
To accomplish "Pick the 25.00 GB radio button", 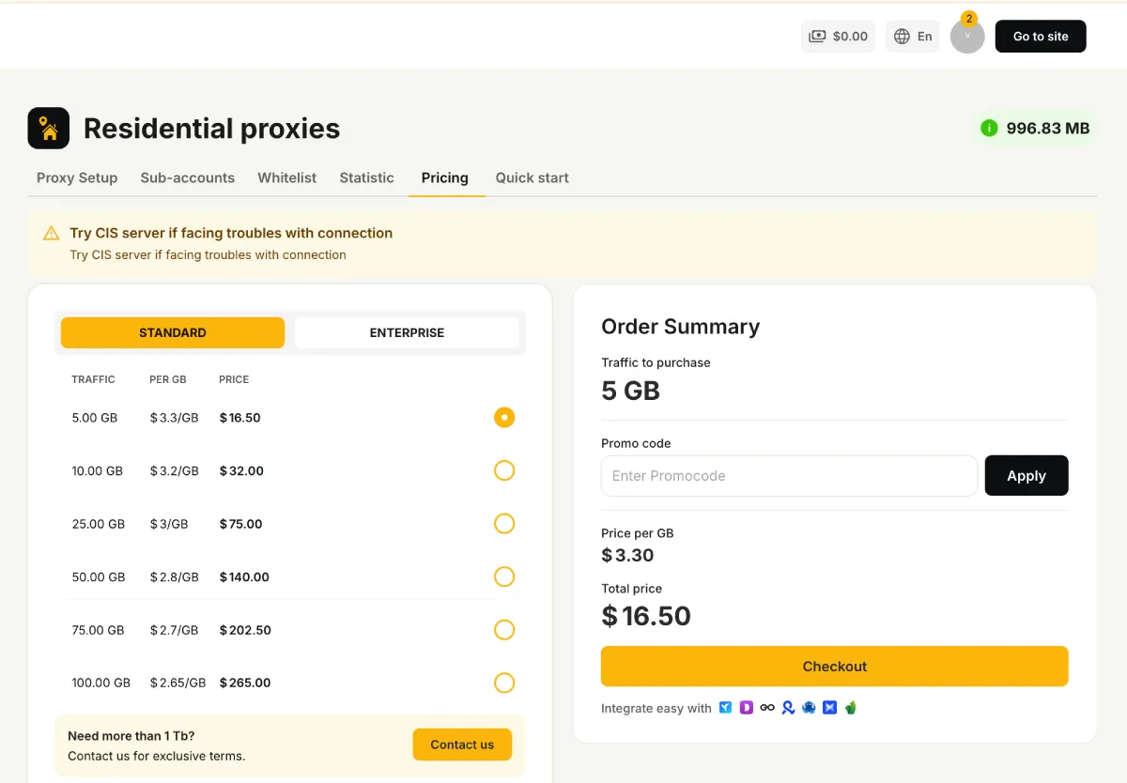I will [x=504, y=523].
